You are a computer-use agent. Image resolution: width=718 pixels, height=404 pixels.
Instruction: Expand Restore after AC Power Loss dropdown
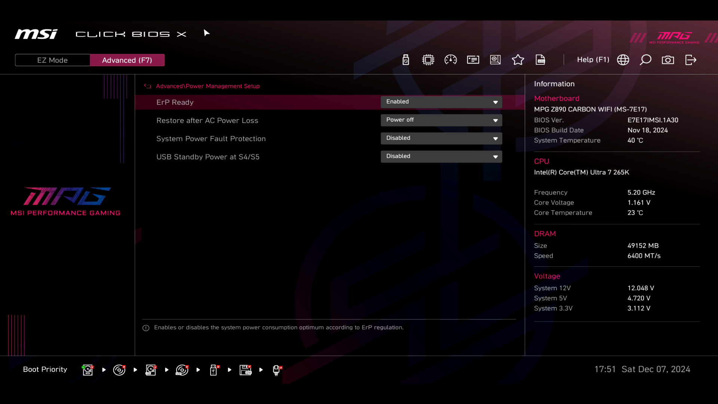pyautogui.click(x=441, y=120)
